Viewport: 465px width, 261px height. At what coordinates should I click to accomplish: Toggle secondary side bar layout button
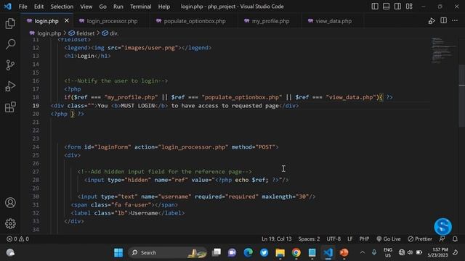tap(397, 7)
